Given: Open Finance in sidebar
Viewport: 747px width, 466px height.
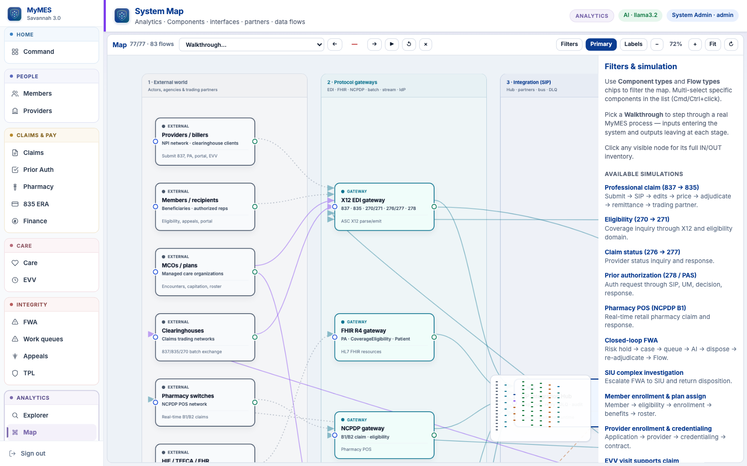Looking at the screenshot, I should point(51,221).
